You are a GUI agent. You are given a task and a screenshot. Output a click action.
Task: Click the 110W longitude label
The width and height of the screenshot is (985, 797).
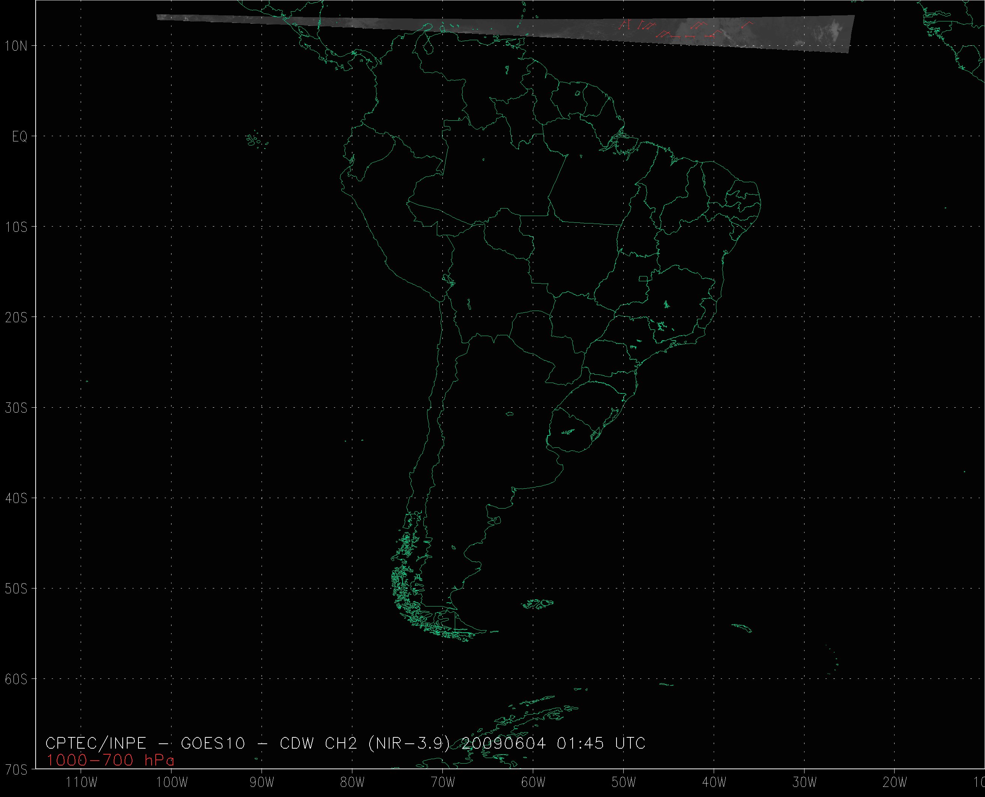[81, 782]
